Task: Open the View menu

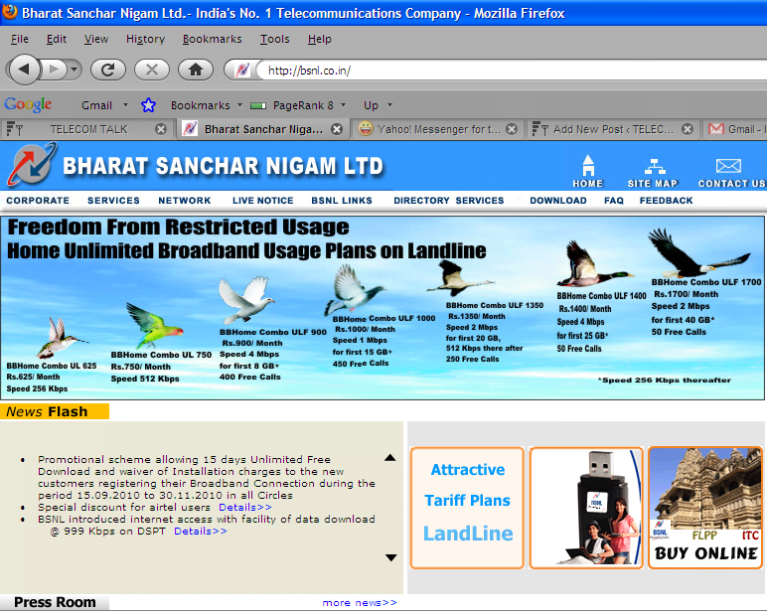Action: (x=95, y=39)
